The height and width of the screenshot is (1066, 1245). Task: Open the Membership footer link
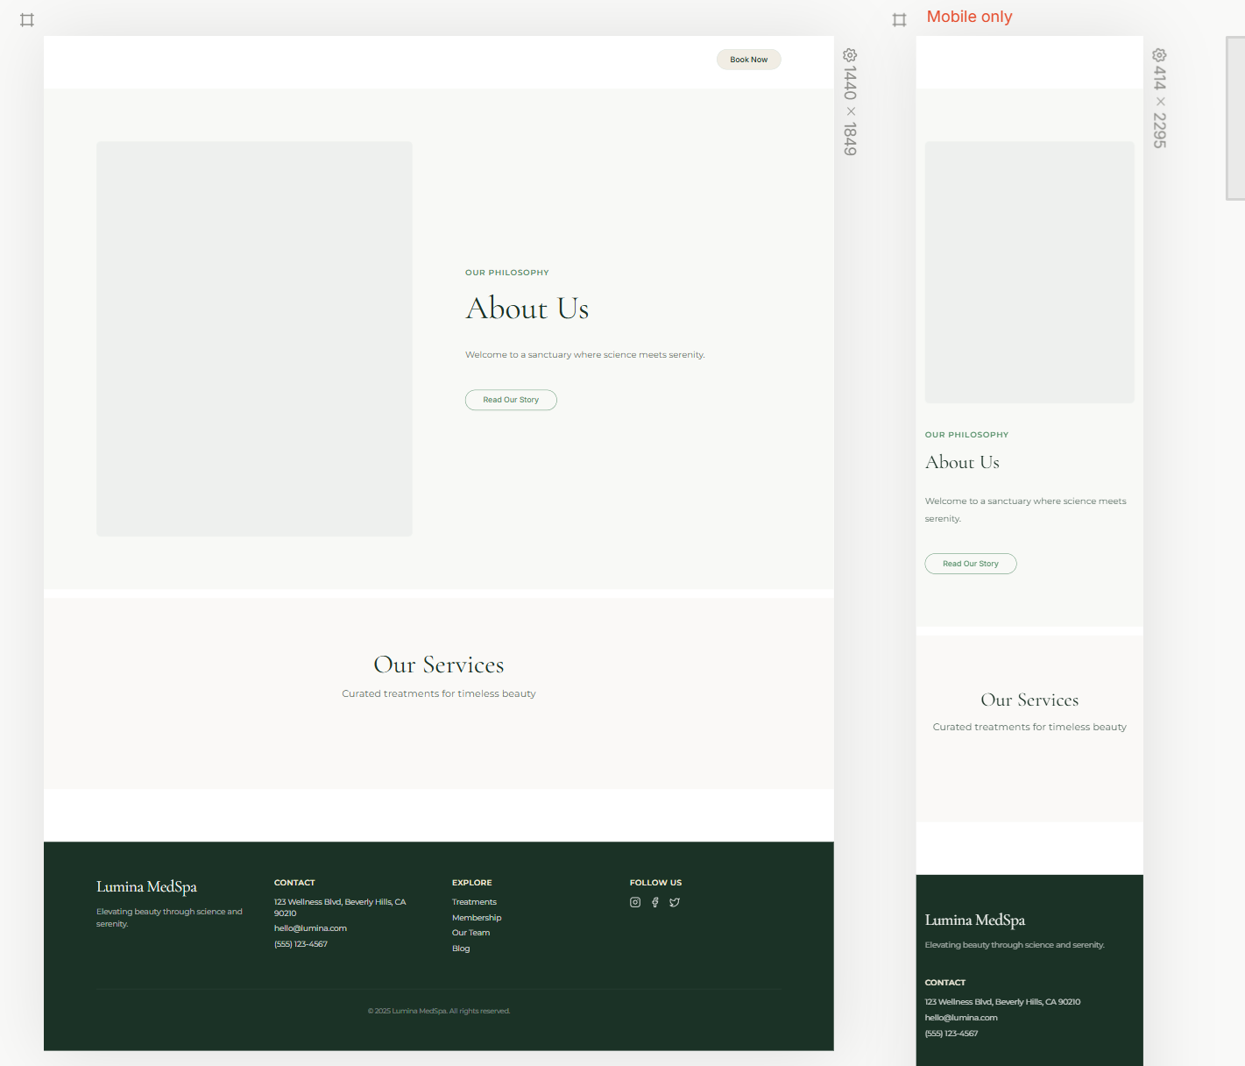[x=477, y=918]
